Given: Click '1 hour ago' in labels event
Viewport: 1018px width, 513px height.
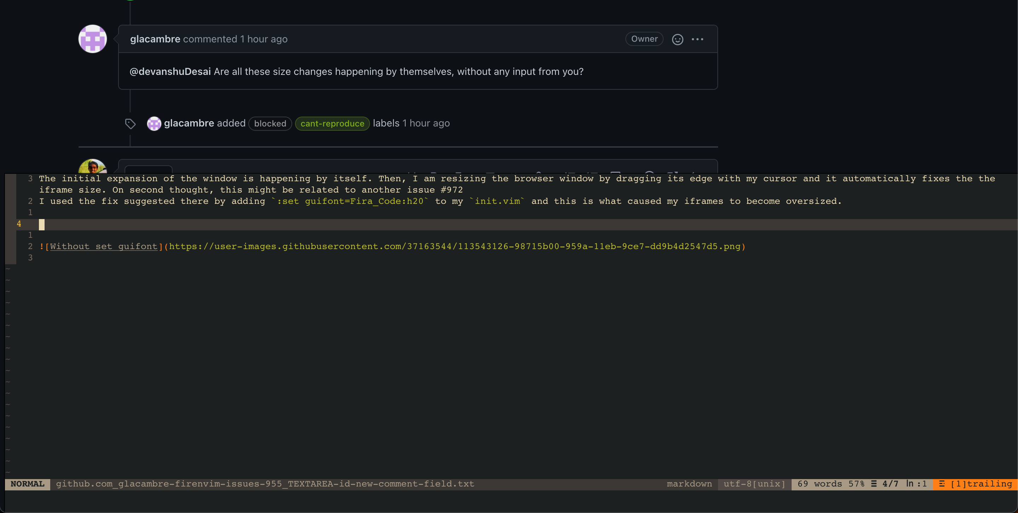Looking at the screenshot, I should click(x=426, y=123).
